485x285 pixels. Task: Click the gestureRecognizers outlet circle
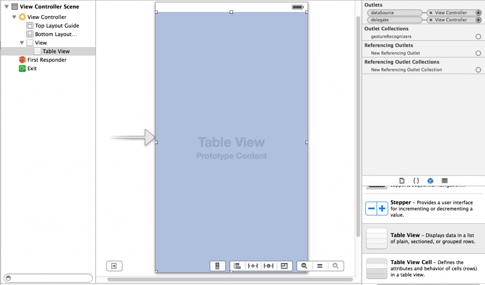tap(478, 37)
